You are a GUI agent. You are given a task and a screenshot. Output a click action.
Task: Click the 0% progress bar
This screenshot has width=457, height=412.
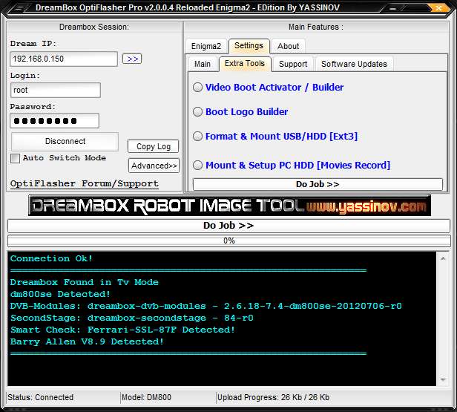pyautogui.click(x=228, y=241)
